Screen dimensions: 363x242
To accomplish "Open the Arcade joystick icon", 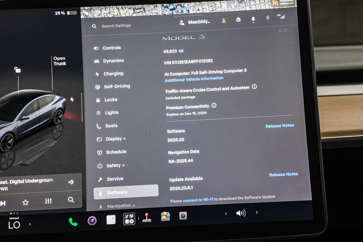I will click(147, 218).
